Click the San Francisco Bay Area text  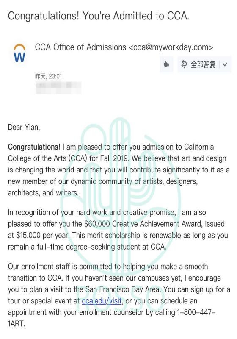click(x=123, y=289)
